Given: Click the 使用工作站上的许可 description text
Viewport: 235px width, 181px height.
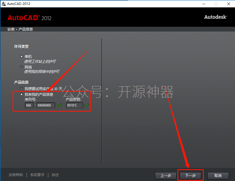Looking at the screenshot, I should pyautogui.click(x=40, y=61).
